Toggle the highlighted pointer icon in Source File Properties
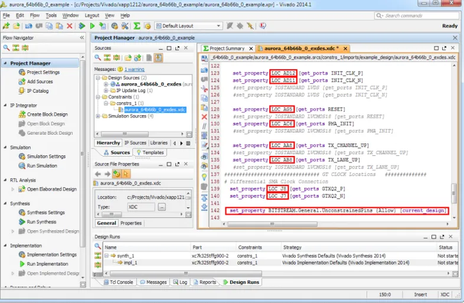 click(126, 174)
